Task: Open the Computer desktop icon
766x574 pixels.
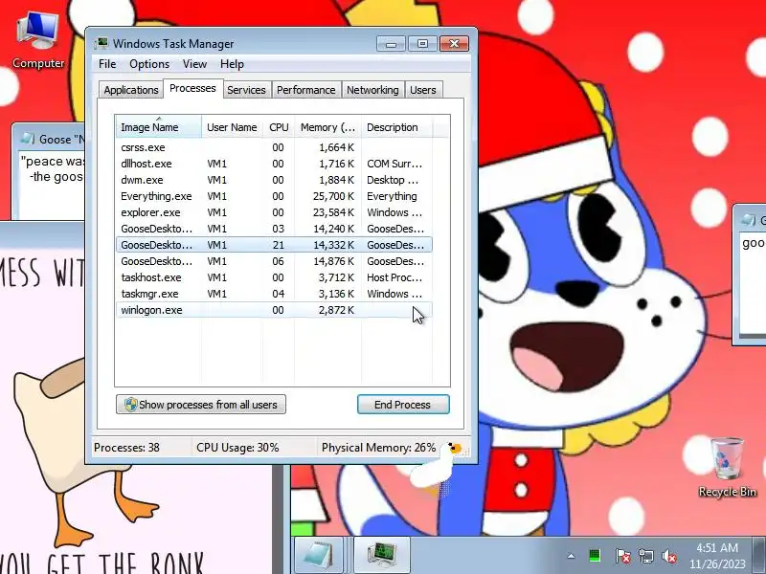Action: (38, 41)
